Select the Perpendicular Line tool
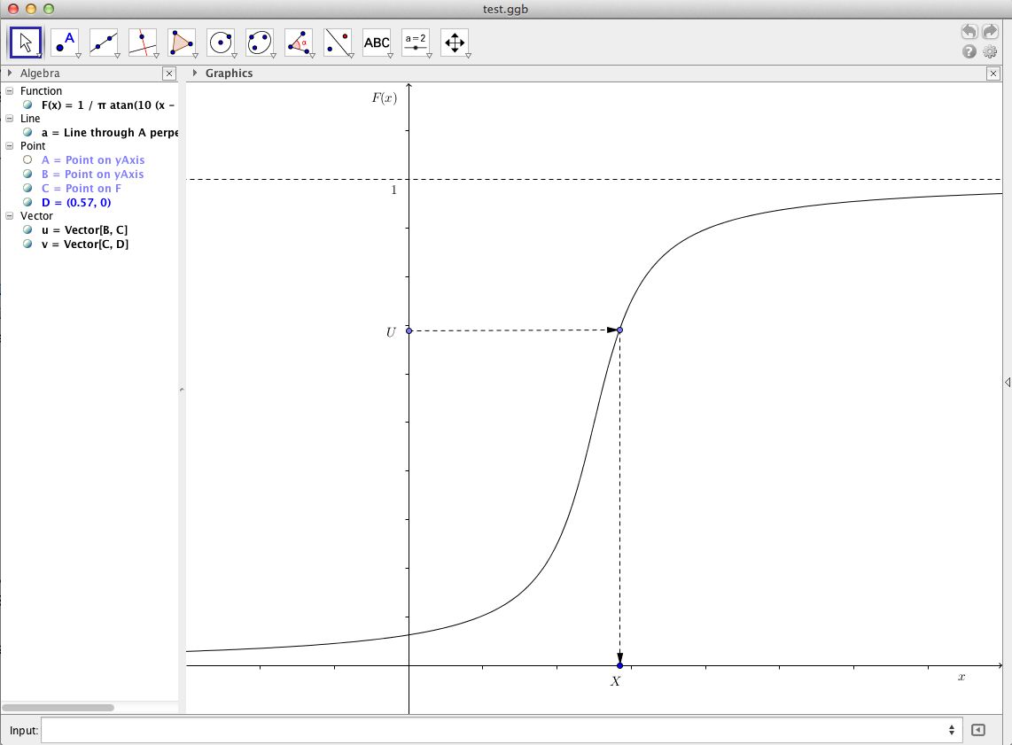Image resolution: width=1012 pixels, height=745 pixels. 143,43
